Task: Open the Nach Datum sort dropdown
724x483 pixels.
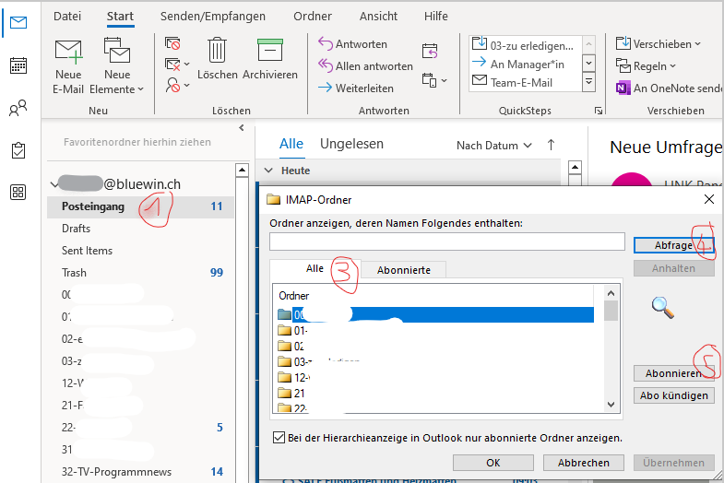Action: point(494,146)
